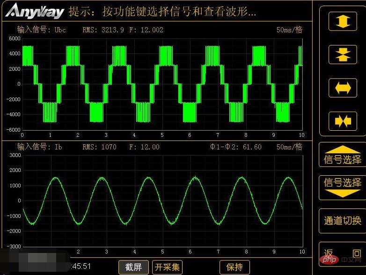Select the RMS: 3213.9 value

pos(103,30)
